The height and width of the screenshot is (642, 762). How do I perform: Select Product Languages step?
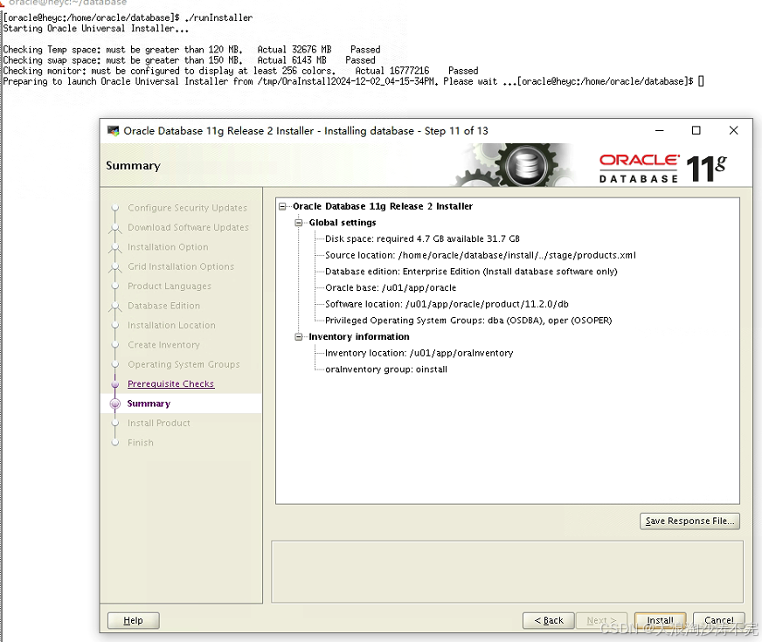(x=170, y=286)
